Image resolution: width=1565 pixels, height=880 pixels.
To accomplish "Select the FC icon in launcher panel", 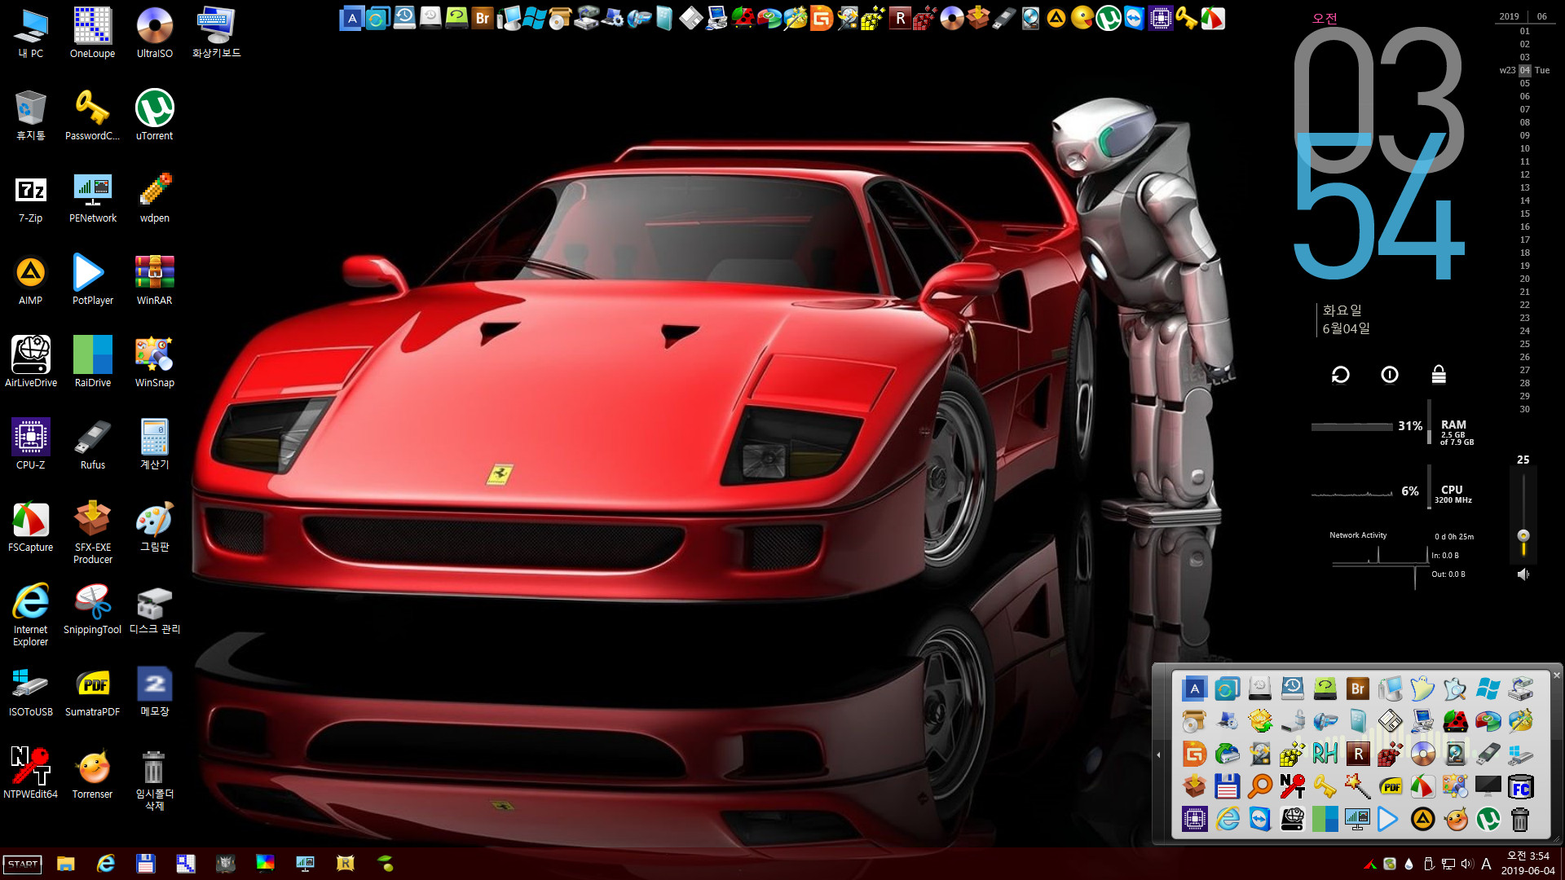I will click(x=1520, y=786).
